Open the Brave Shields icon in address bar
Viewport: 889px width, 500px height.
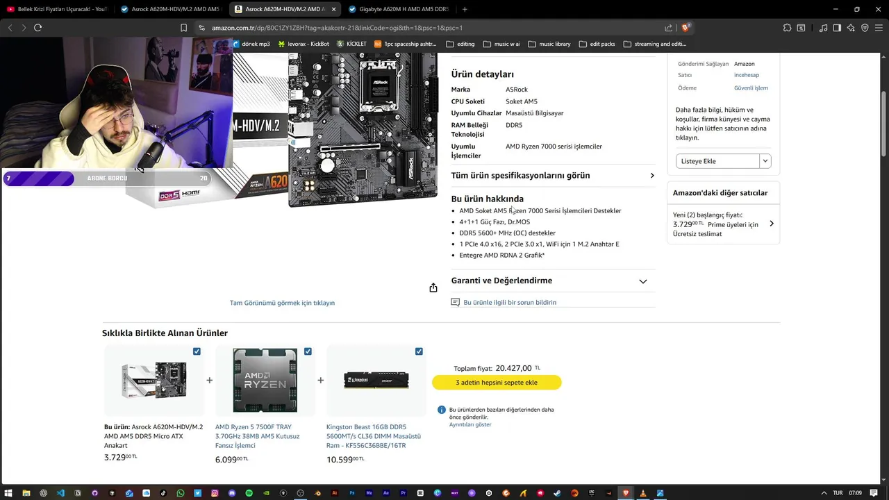686,28
